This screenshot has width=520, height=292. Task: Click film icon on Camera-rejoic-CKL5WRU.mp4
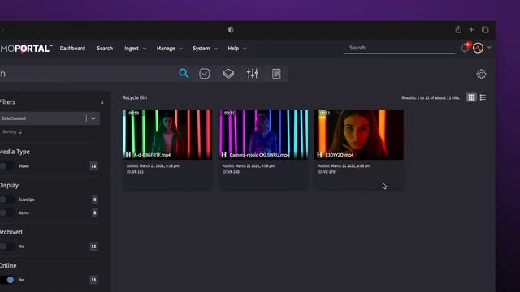224,155
